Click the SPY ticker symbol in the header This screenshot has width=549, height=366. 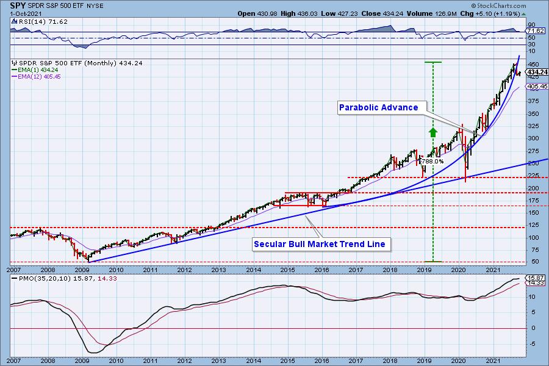click(x=18, y=5)
